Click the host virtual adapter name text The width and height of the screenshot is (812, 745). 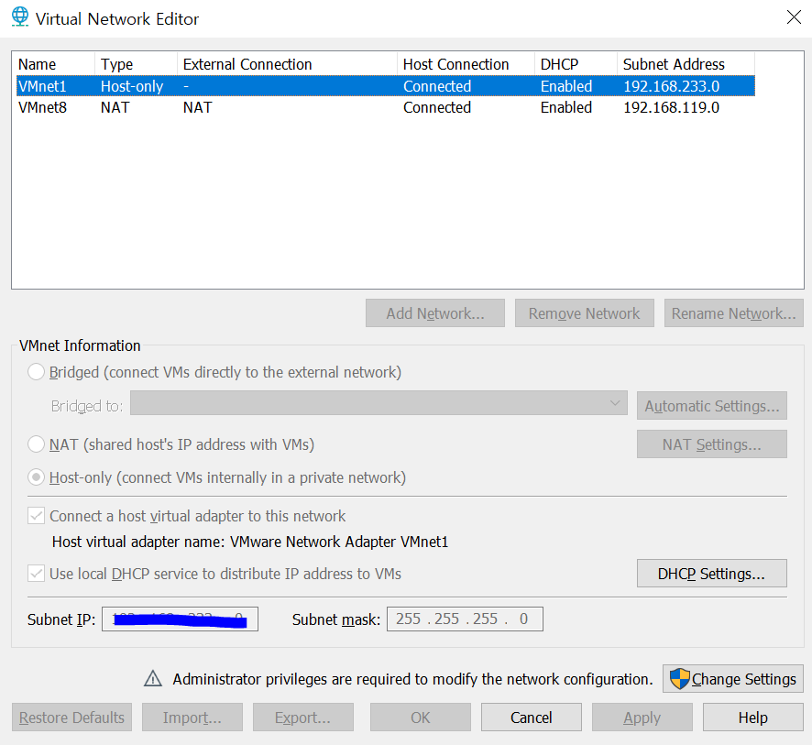click(x=250, y=542)
